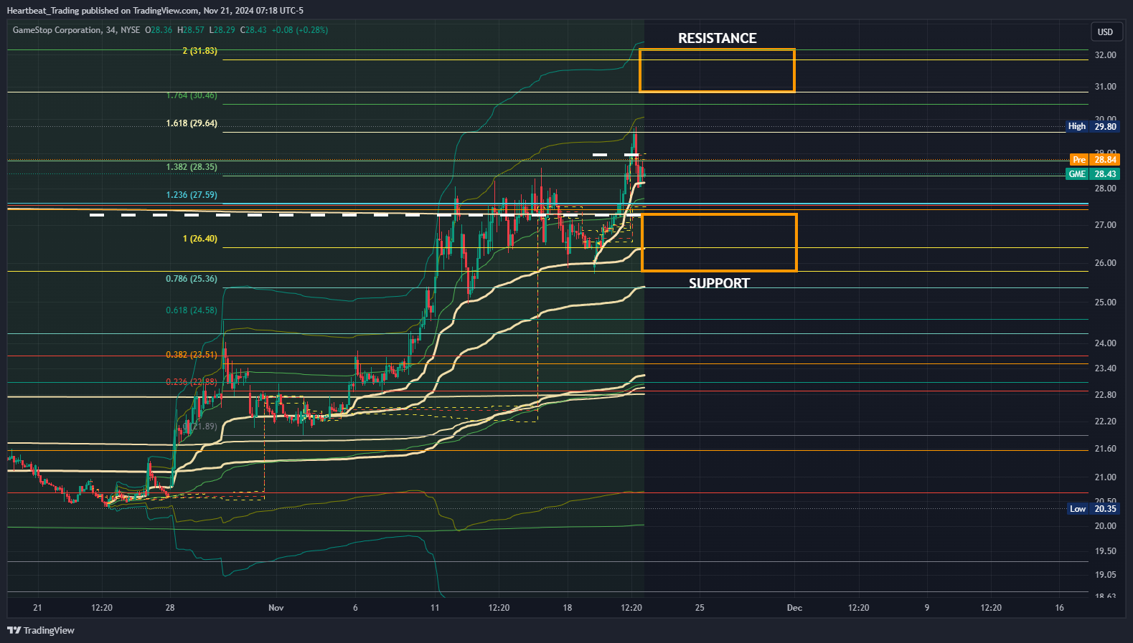Open the GameStop Corporation symbol title
1133x643 pixels.
(x=57, y=30)
